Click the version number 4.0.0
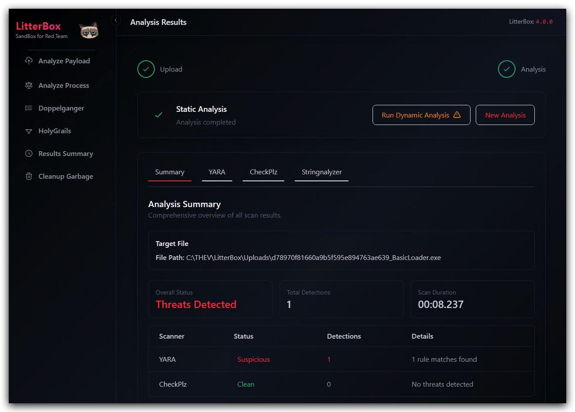575x412 pixels. click(544, 21)
